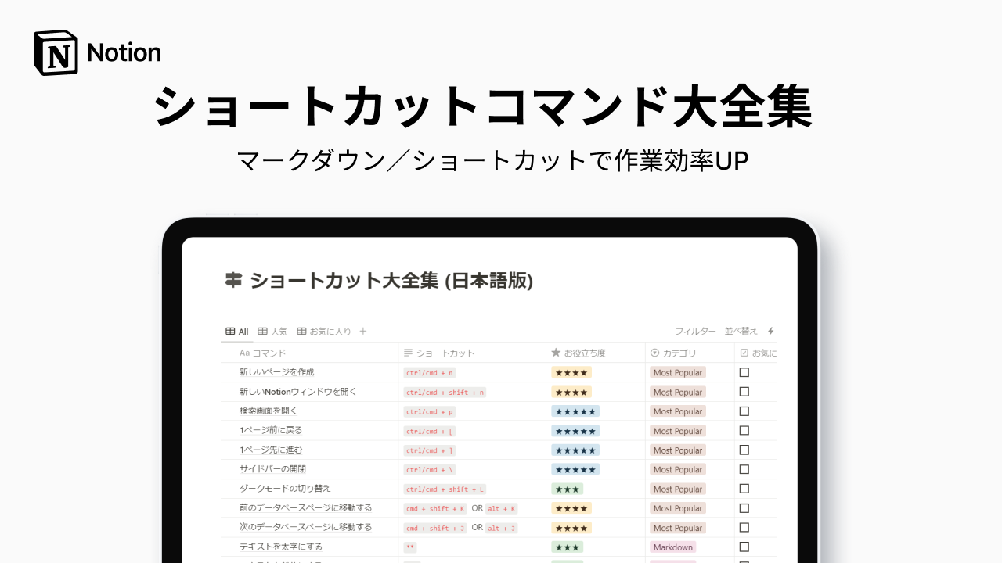1002x563 pixels.
Task: Tick favorite checkbox for 1ページ前に戻る
Action: pyautogui.click(x=744, y=431)
